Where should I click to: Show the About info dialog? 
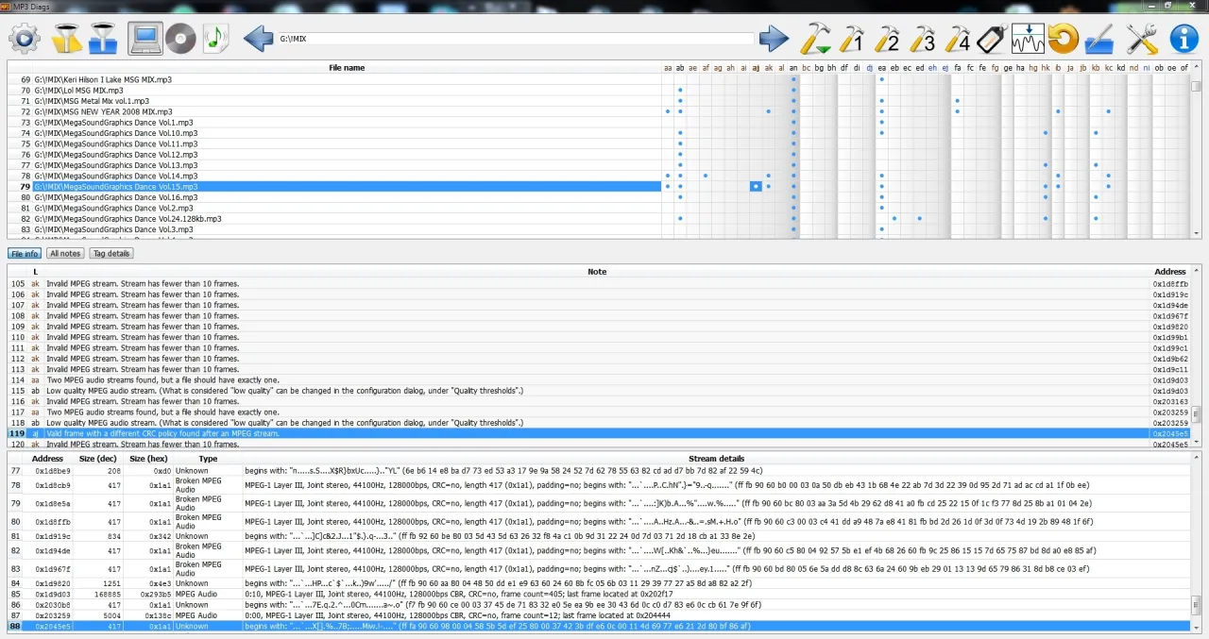[1183, 39]
